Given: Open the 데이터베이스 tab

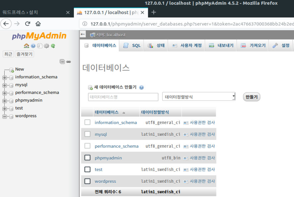Looking at the screenshot, I should coord(100,45).
